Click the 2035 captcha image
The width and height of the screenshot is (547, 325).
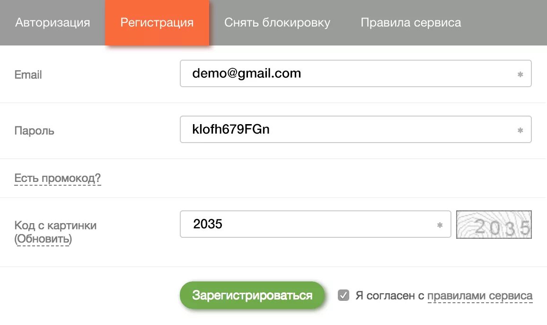click(x=494, y=225)
